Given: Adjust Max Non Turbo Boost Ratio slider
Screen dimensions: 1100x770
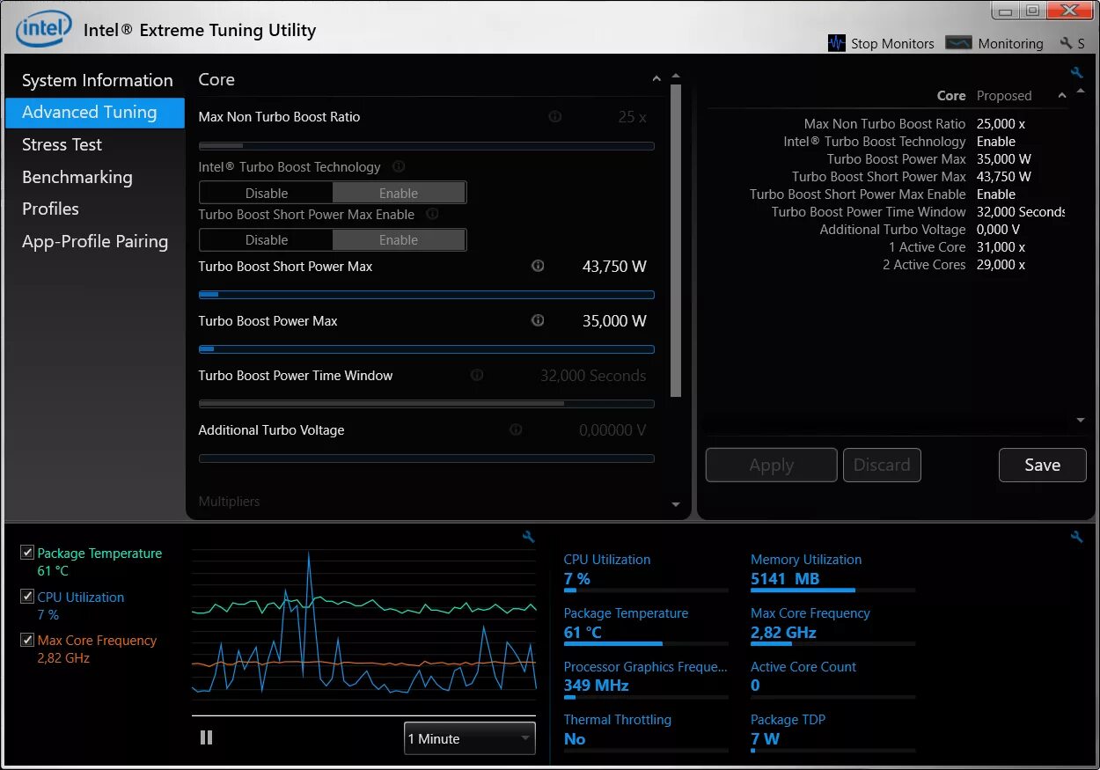Looking at the screenshot, I should [x=427, y=146].
